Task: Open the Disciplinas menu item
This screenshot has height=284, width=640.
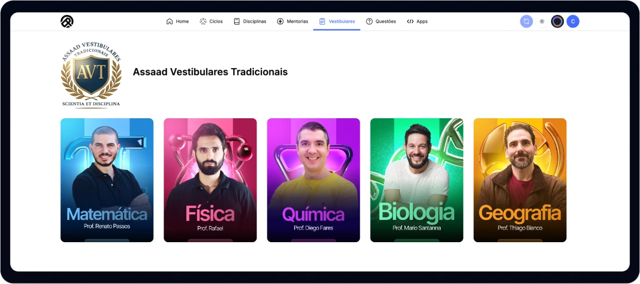Action: click(x=250, y=22)
